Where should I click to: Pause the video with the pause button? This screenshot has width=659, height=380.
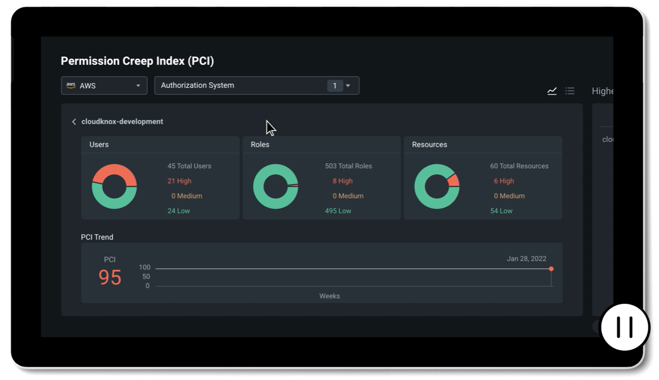[x=624, y=327]
